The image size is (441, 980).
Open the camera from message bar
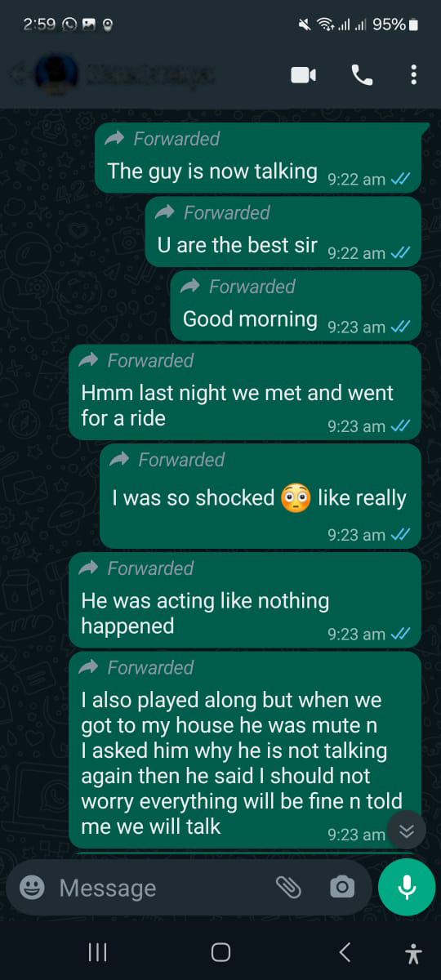point(341,887)
